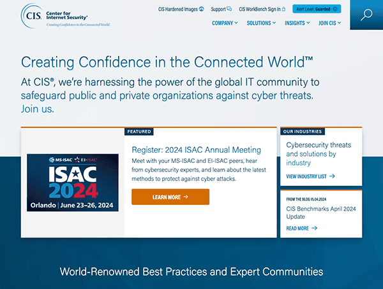Click Cybersecurity threats and solutions by industry

pos(319,154)
